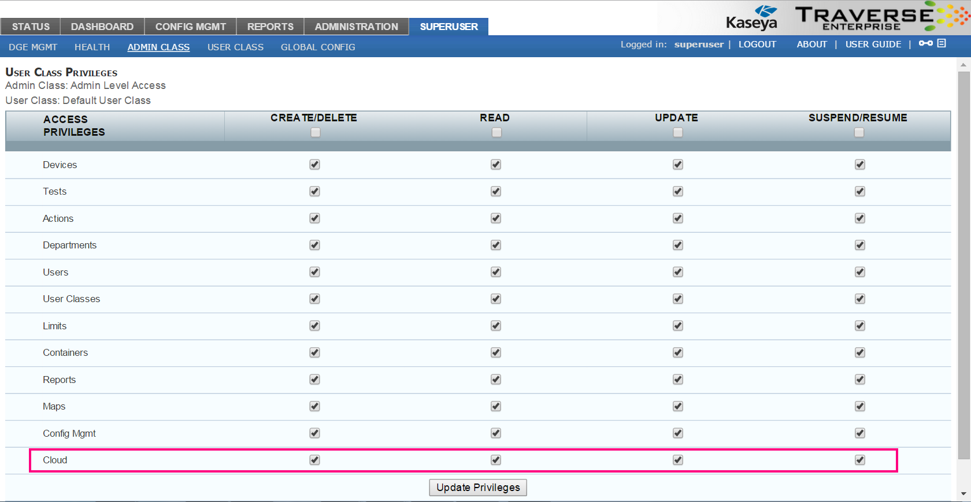Viewport: 971px width, 502px height.
Task: Uncheck Create/Delete for User Classes
Action: pos(314,299)
